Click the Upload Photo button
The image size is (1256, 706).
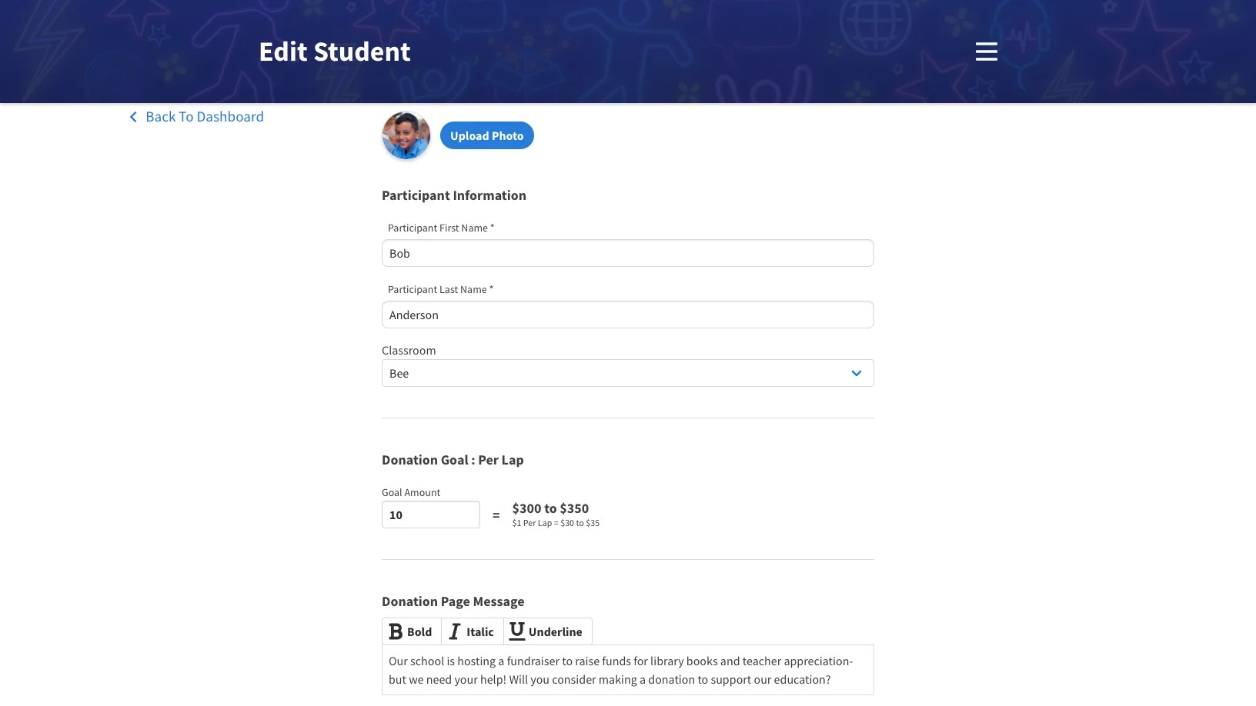487,135
